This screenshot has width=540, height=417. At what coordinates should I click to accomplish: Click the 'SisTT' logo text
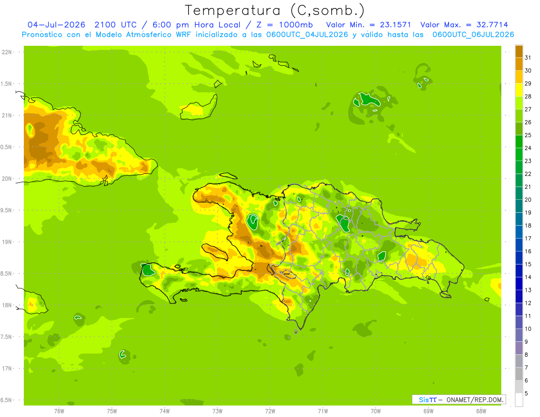[427, 399]
